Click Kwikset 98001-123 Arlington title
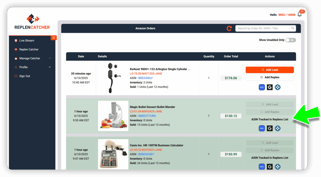 point(160,69)
